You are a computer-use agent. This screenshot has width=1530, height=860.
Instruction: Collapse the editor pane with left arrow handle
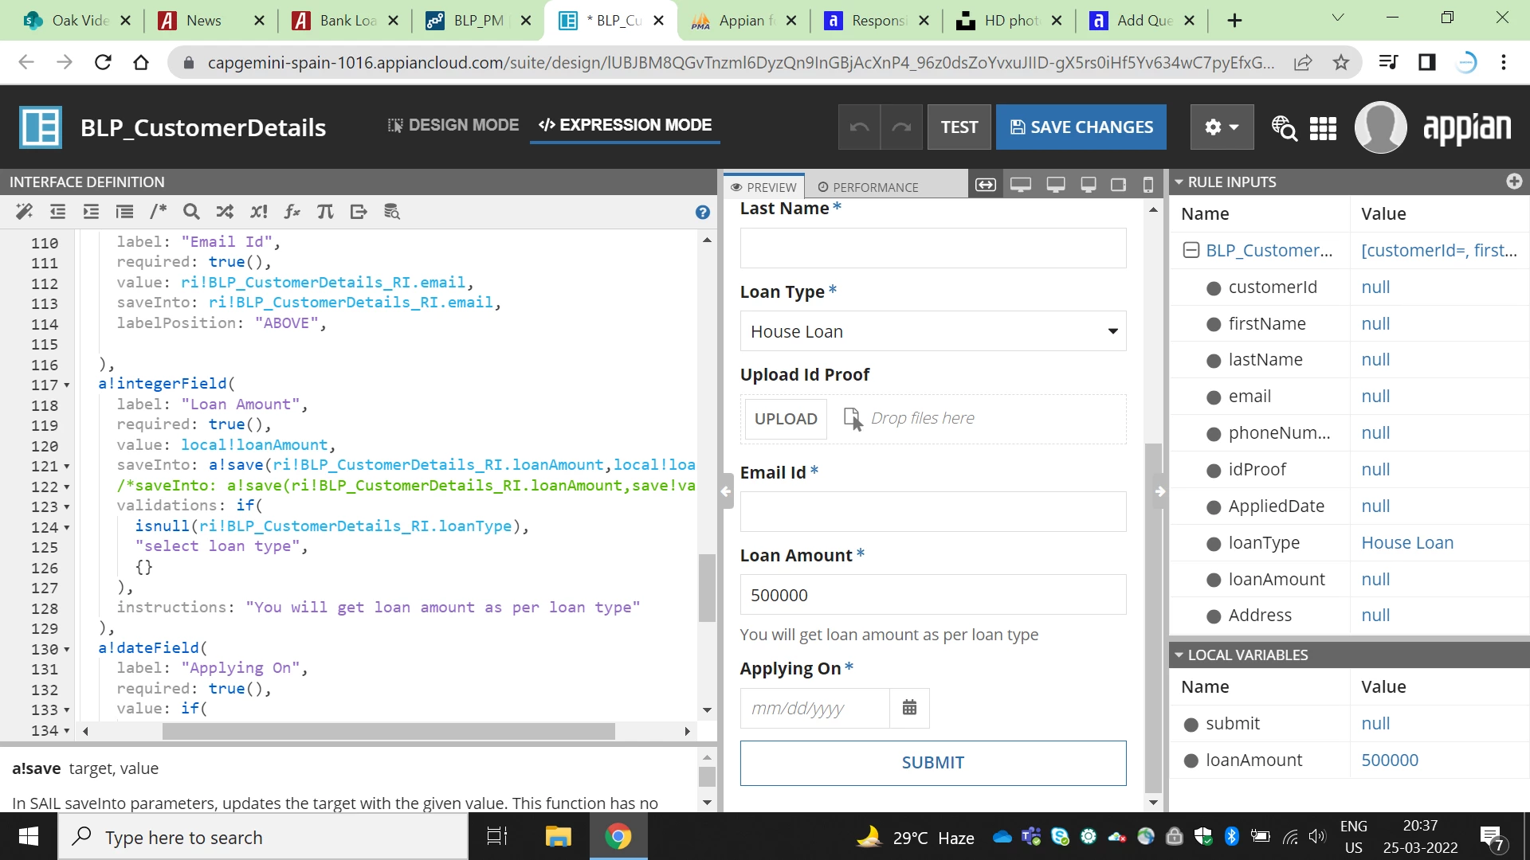pyautogui.click(x=726, y=491)
